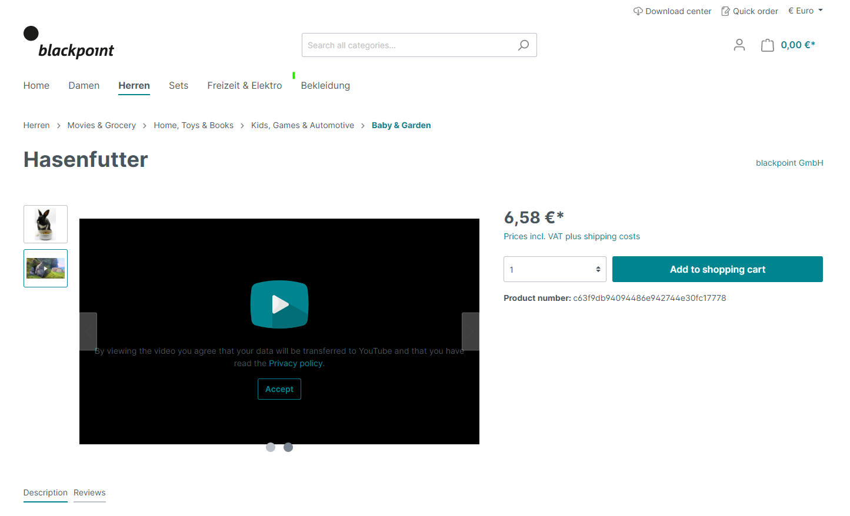850x516 pixels.
Task: Click the Herren breadcrumb link
Action: pos(36,125)
